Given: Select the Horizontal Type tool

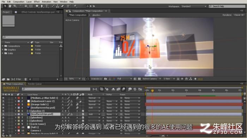Looking at the screenshot, I should pos(47,6).
